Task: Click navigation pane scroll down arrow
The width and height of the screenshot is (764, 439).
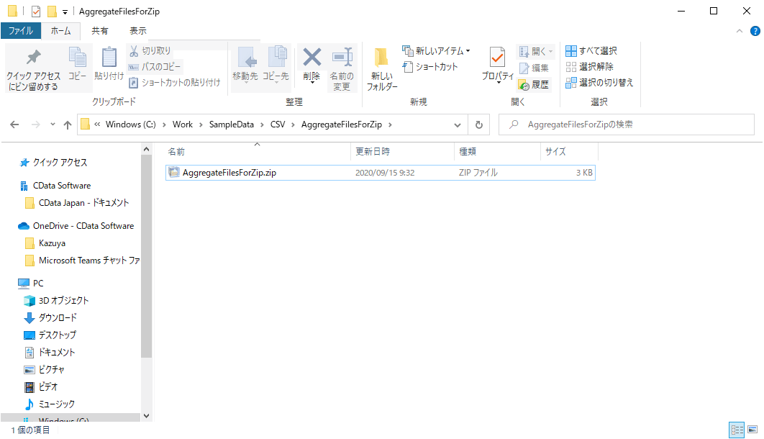Action: point(146,416)
